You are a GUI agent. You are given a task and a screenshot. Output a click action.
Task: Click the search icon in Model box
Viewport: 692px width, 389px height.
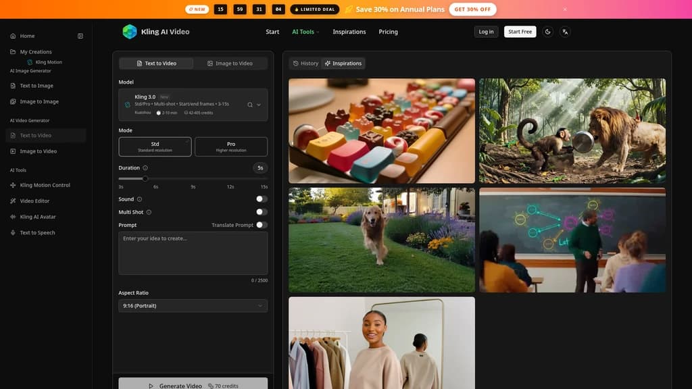[x=250, y=105]
